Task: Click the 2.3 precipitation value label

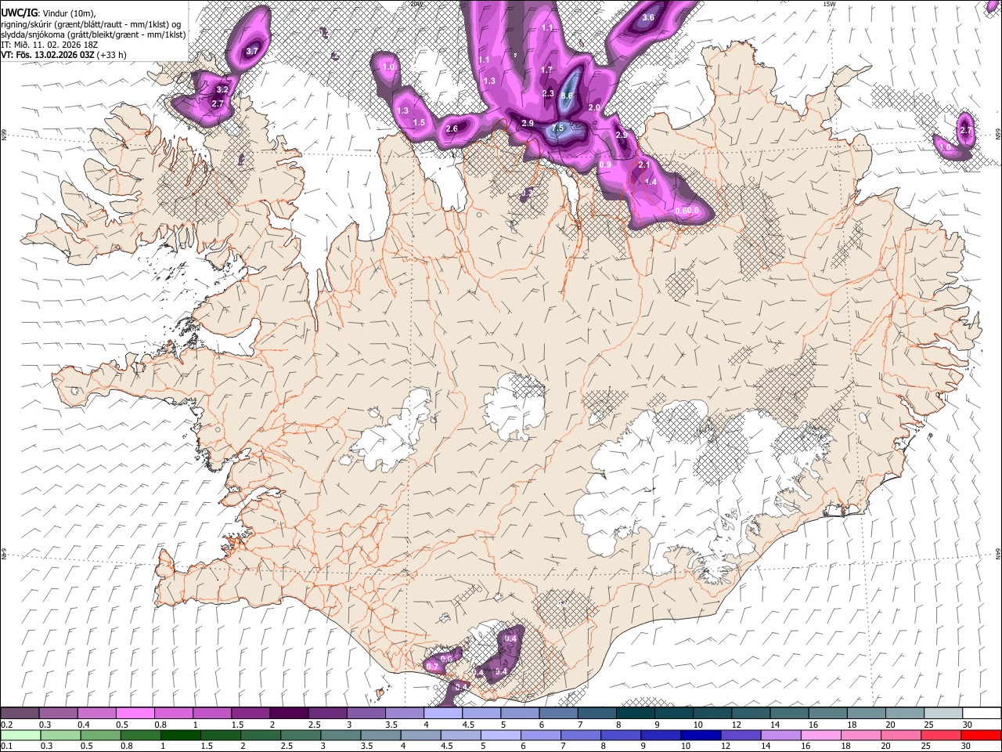Action: point(548,94)
